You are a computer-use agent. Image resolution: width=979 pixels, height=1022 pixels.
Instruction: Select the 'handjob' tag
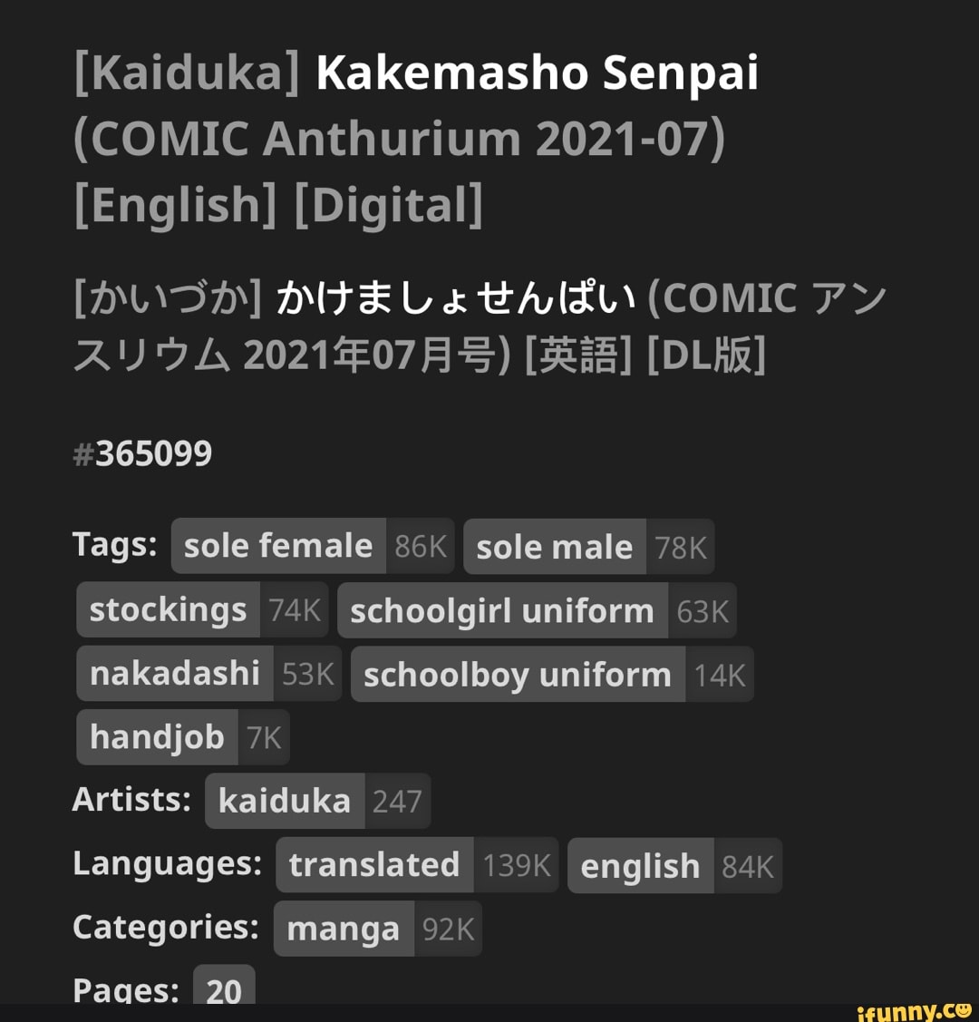[157, 737]
